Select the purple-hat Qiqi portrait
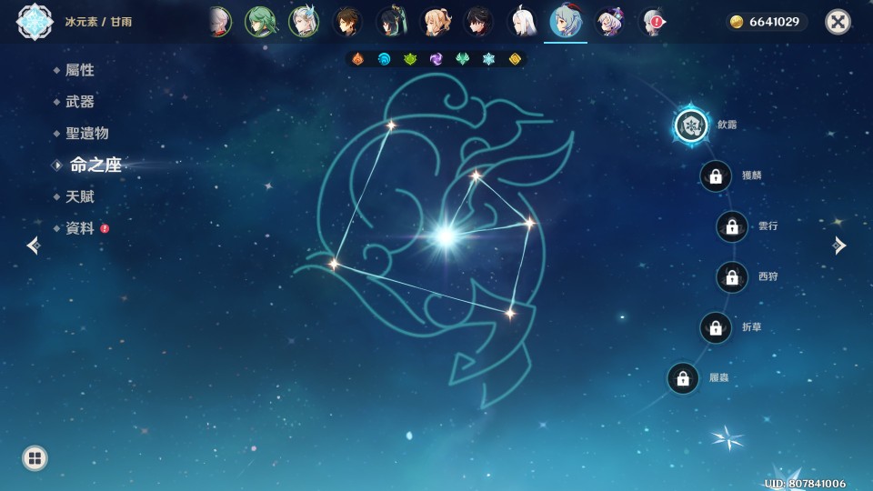873x491 pixels. pos(609,22)
